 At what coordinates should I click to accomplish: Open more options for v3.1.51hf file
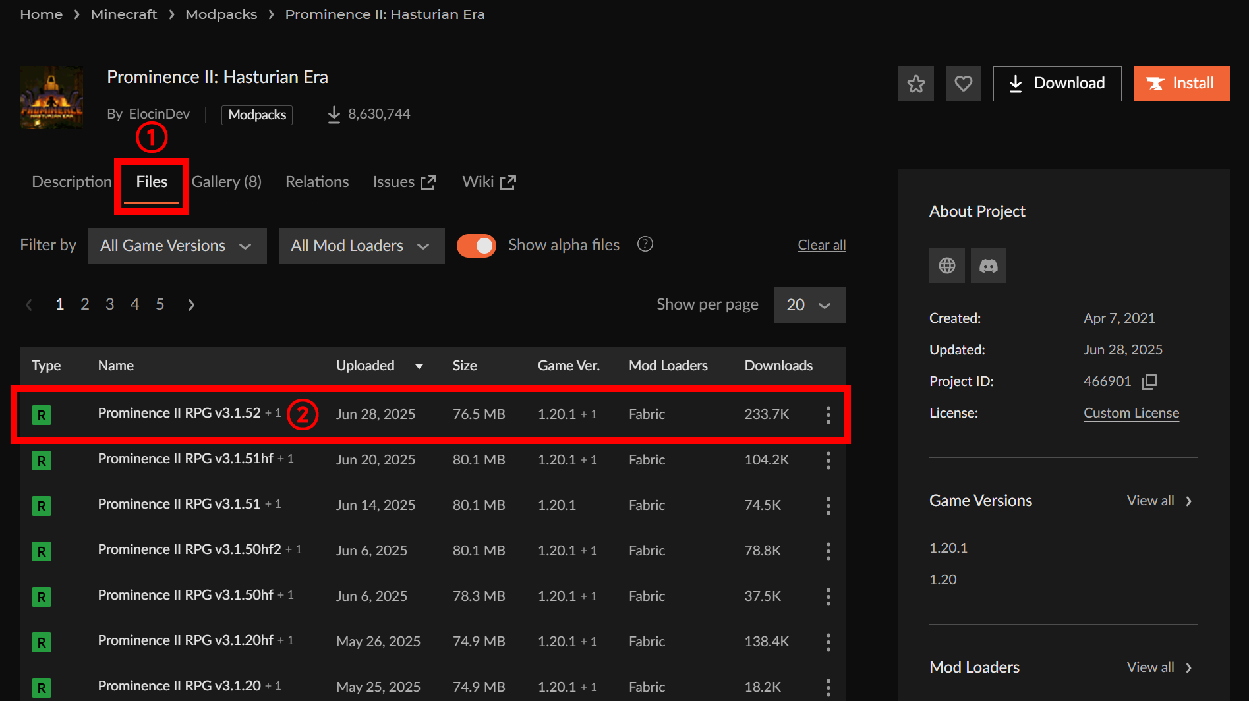[x=828, y=460]
